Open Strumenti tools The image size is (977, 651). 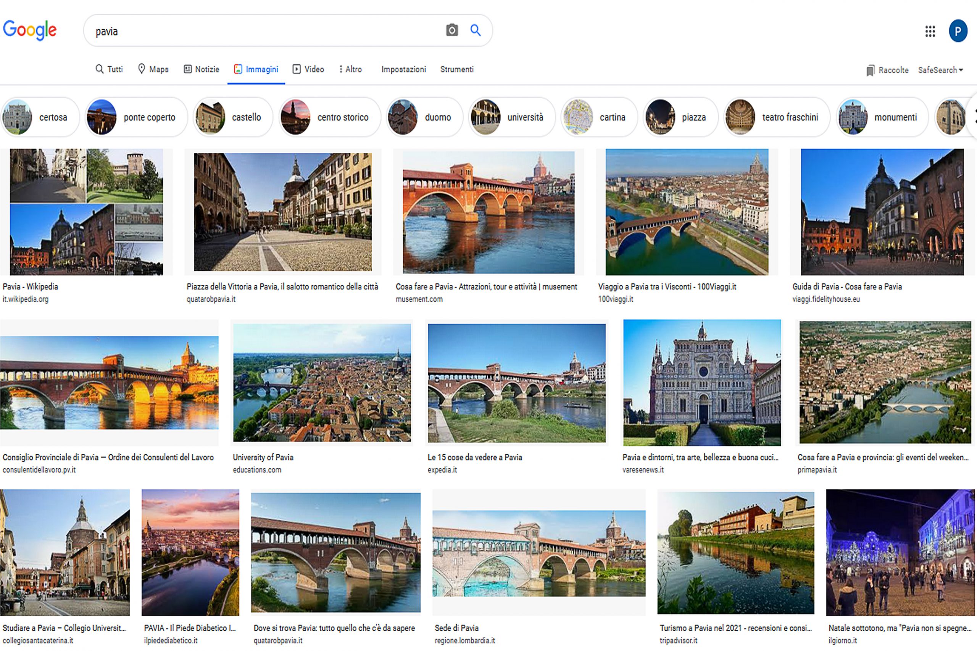pyautogui.click(x=457, y=69)
